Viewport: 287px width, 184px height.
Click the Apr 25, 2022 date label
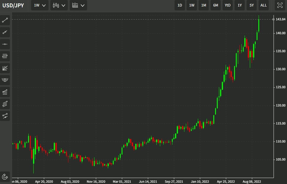click(226, 182)
